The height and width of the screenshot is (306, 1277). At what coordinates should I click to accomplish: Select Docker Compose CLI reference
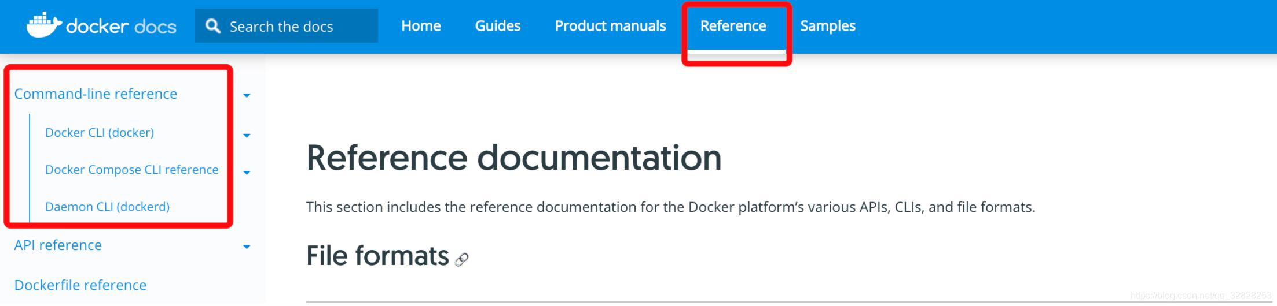tap(132, 170)
